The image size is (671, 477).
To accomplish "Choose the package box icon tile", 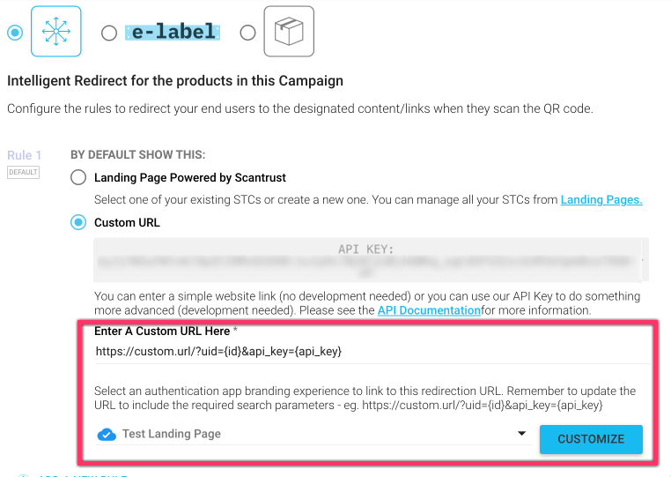I will [x=289, y=31].
